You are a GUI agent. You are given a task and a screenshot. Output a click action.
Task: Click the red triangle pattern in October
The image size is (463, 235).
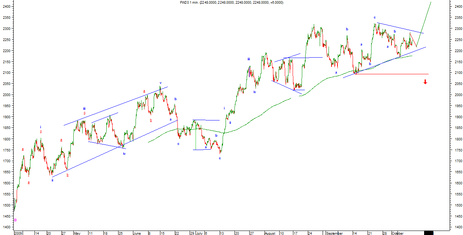click(x=413, y=40)
